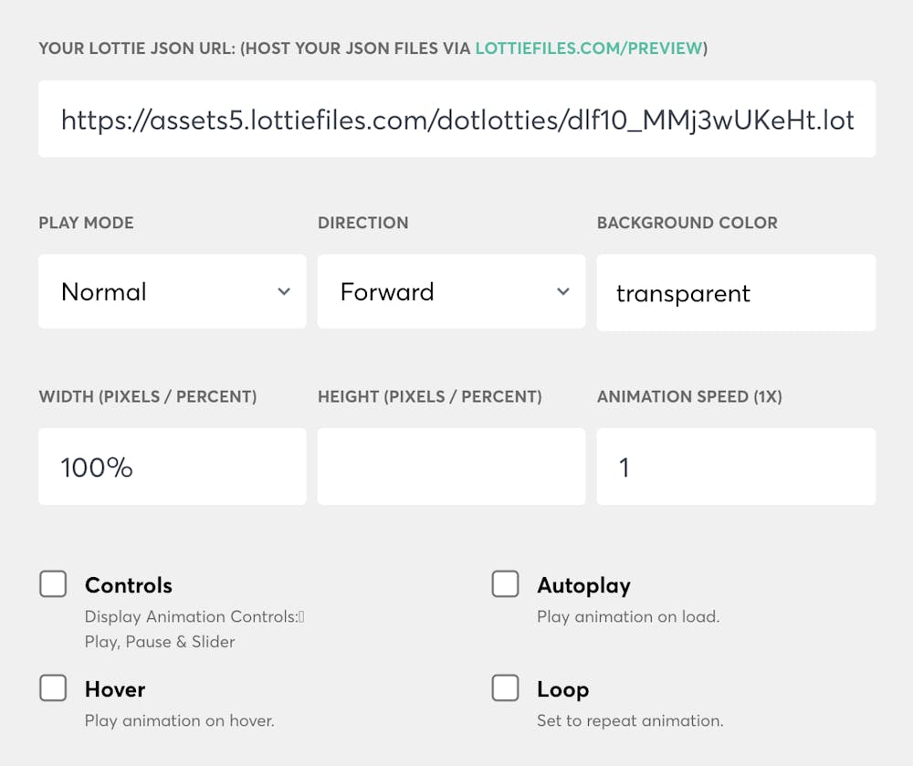Viewport: 913px width, 766px height.
Task: Select the empty Height input field
Action: (451, 467)
